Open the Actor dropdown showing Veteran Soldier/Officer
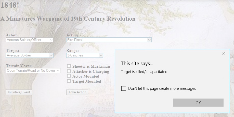234x117 pixels. 30,40
